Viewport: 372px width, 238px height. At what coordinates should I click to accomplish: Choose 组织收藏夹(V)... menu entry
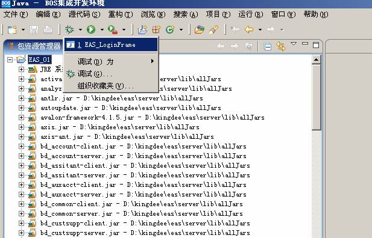coord(111,85)
